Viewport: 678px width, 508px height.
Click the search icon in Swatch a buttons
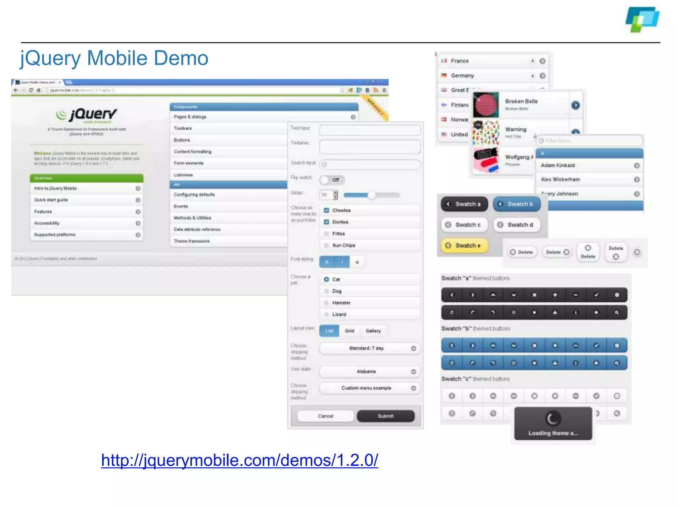(x=617, y=312)
